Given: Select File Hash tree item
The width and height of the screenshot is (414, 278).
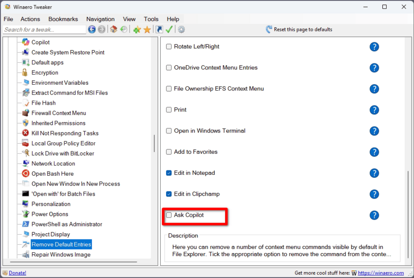Looking at the screenshot, I should pyautogui.click(x=43, y=103).
